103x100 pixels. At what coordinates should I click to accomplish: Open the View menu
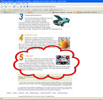(x=8, y=4)
